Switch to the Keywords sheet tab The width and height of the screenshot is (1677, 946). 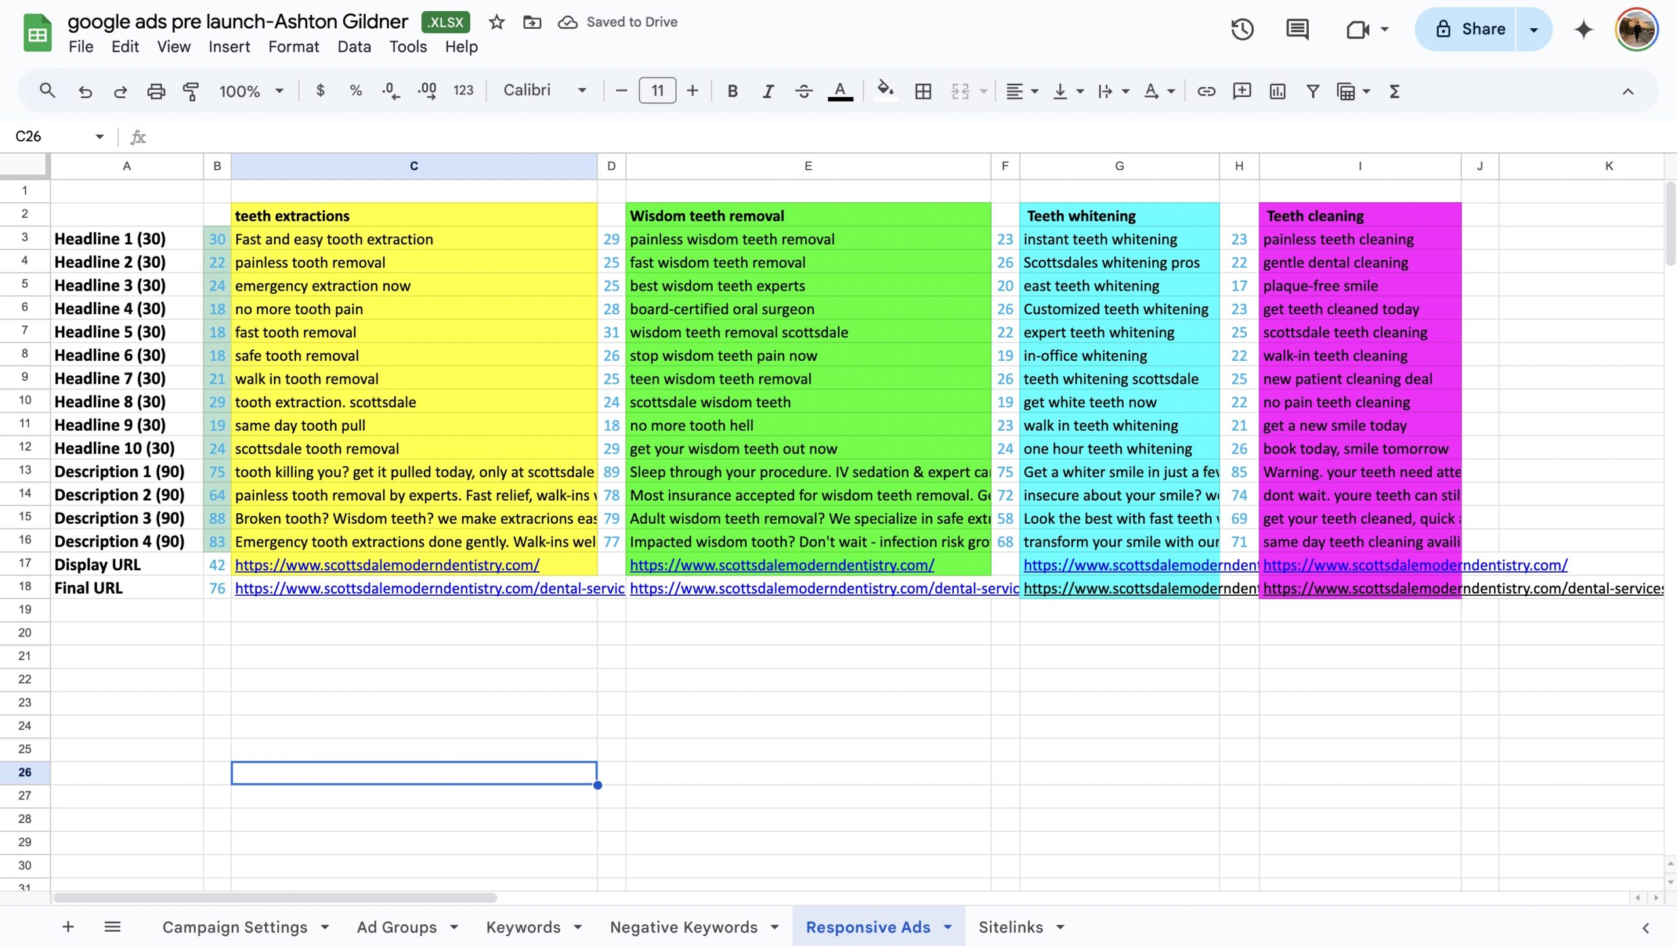(523, 927)
